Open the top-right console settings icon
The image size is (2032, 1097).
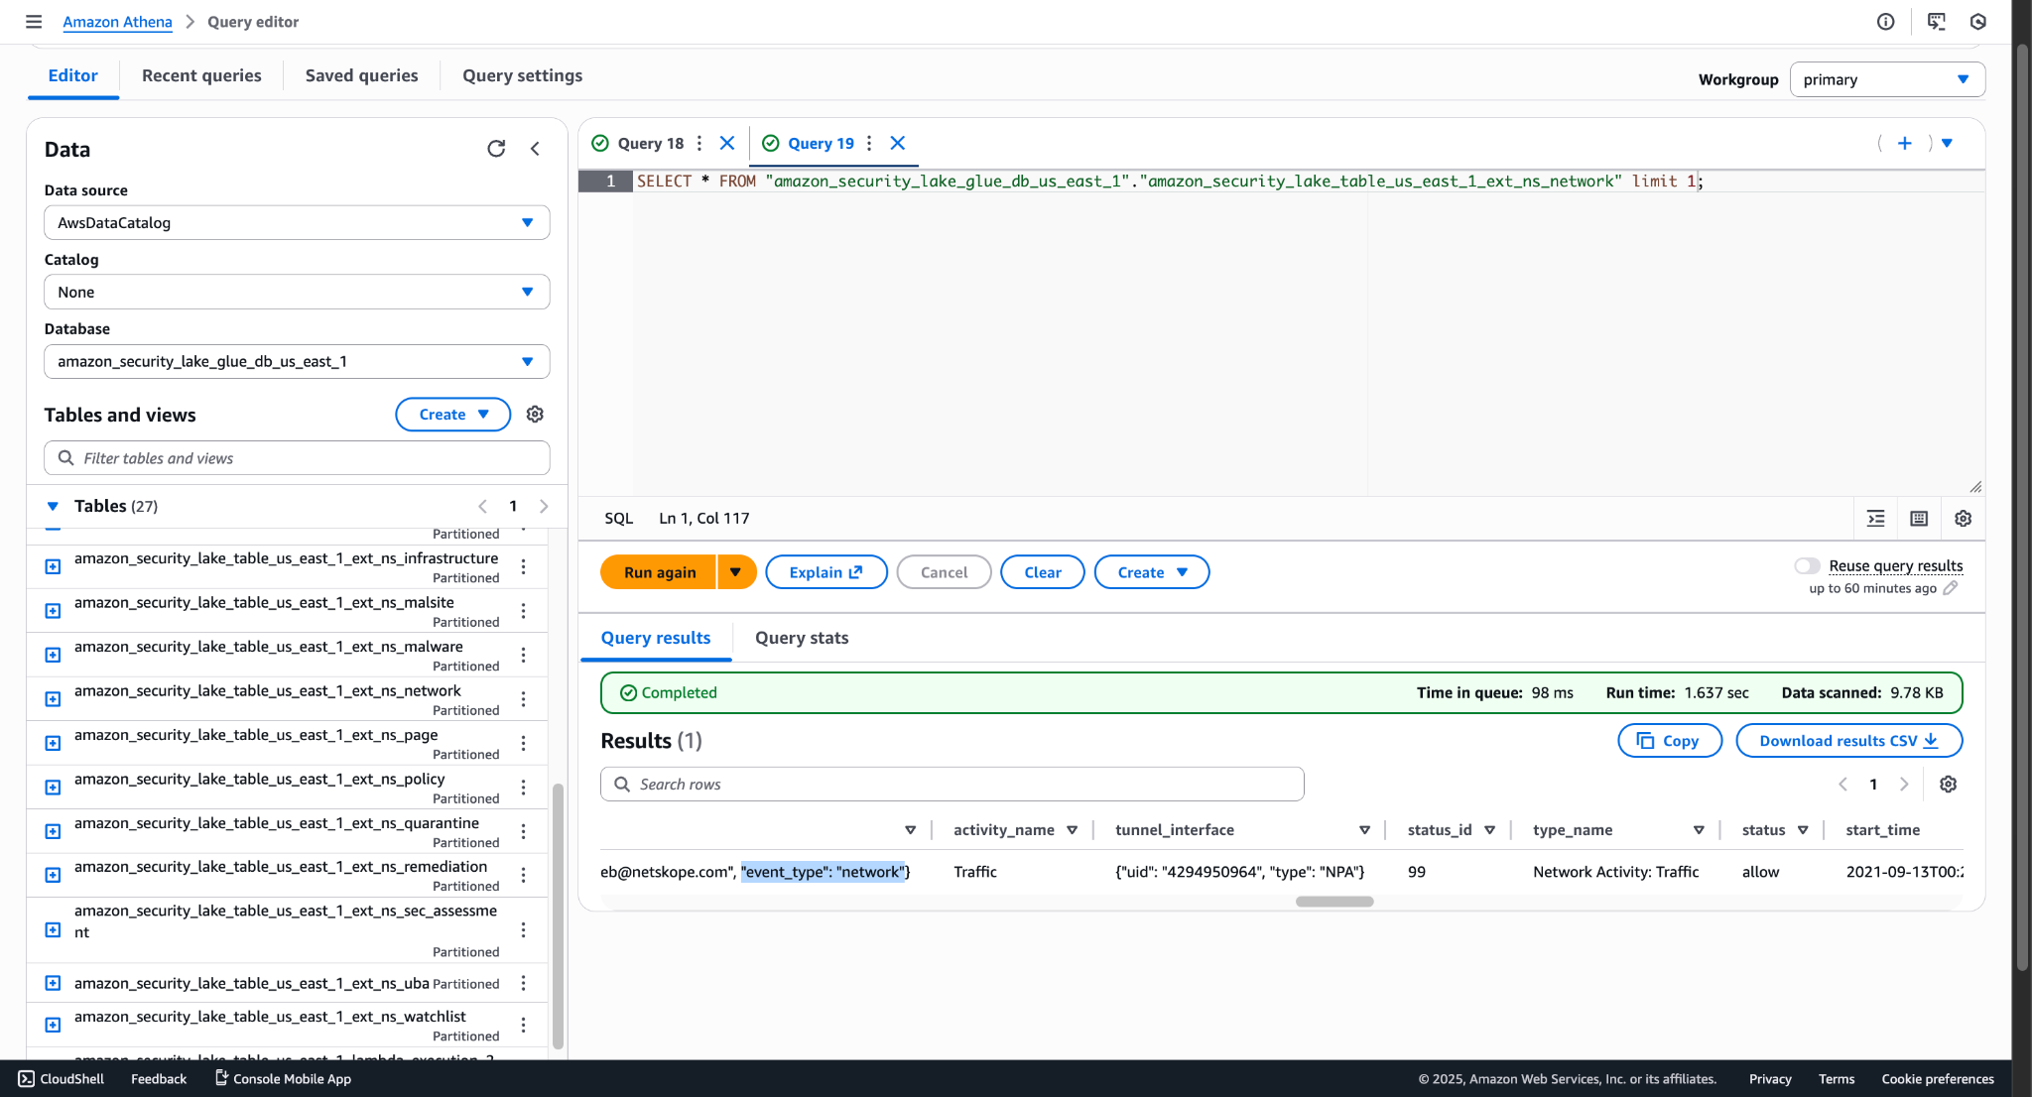(x=1978, y=22)
